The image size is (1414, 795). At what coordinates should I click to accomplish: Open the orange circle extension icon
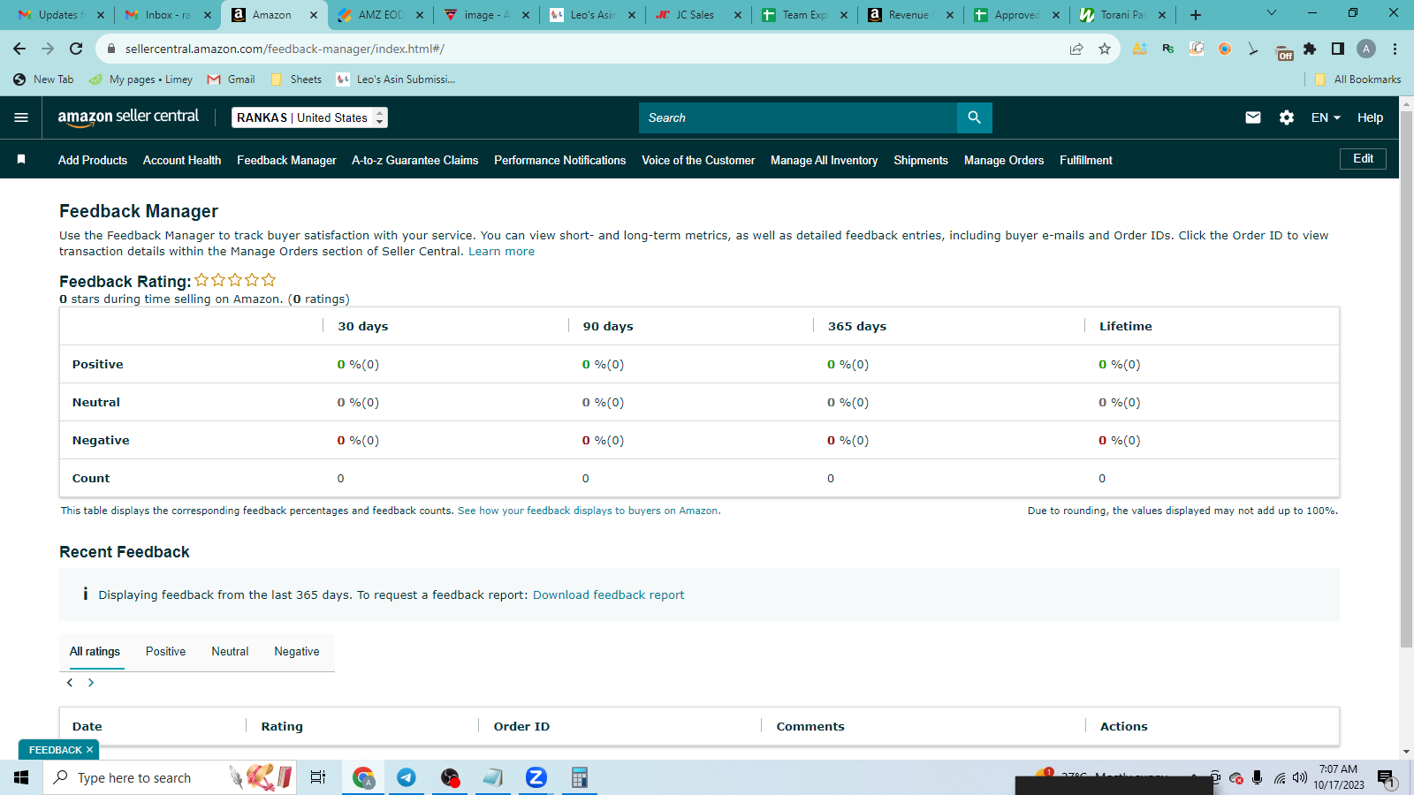click(x=1225, y=49)
